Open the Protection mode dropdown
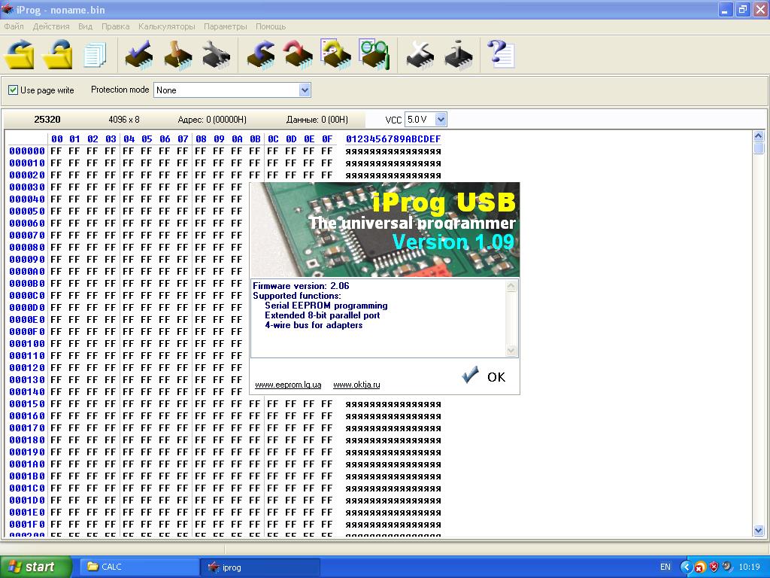Screen dimensions: 770x578 [x=305, y=90]
